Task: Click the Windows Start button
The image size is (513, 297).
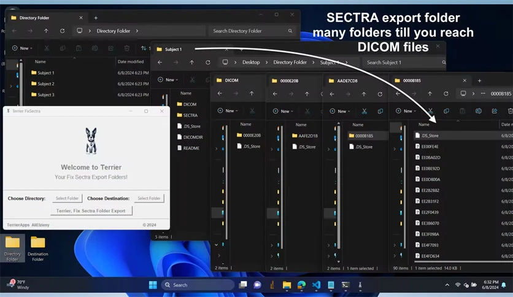Action: coord(153,285)
